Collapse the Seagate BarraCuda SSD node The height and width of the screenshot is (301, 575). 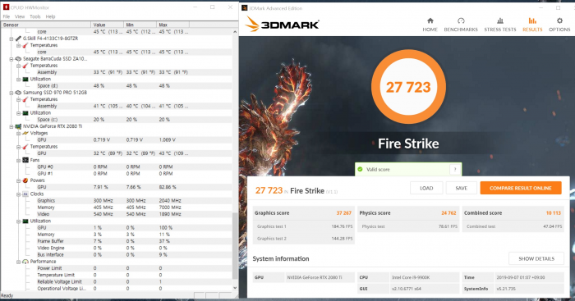click(x=11, y=59)
